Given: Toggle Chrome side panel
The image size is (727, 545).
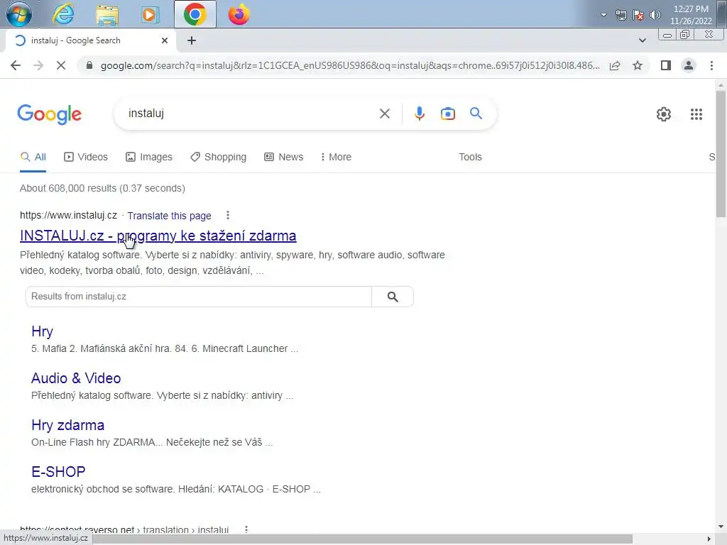Looking at the screenshot, I should pos(666,65).
